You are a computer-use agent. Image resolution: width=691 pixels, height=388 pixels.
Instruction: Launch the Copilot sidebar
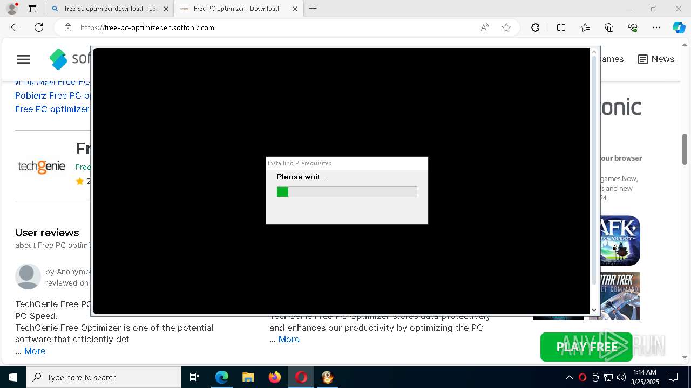click(x=679, y=27)
